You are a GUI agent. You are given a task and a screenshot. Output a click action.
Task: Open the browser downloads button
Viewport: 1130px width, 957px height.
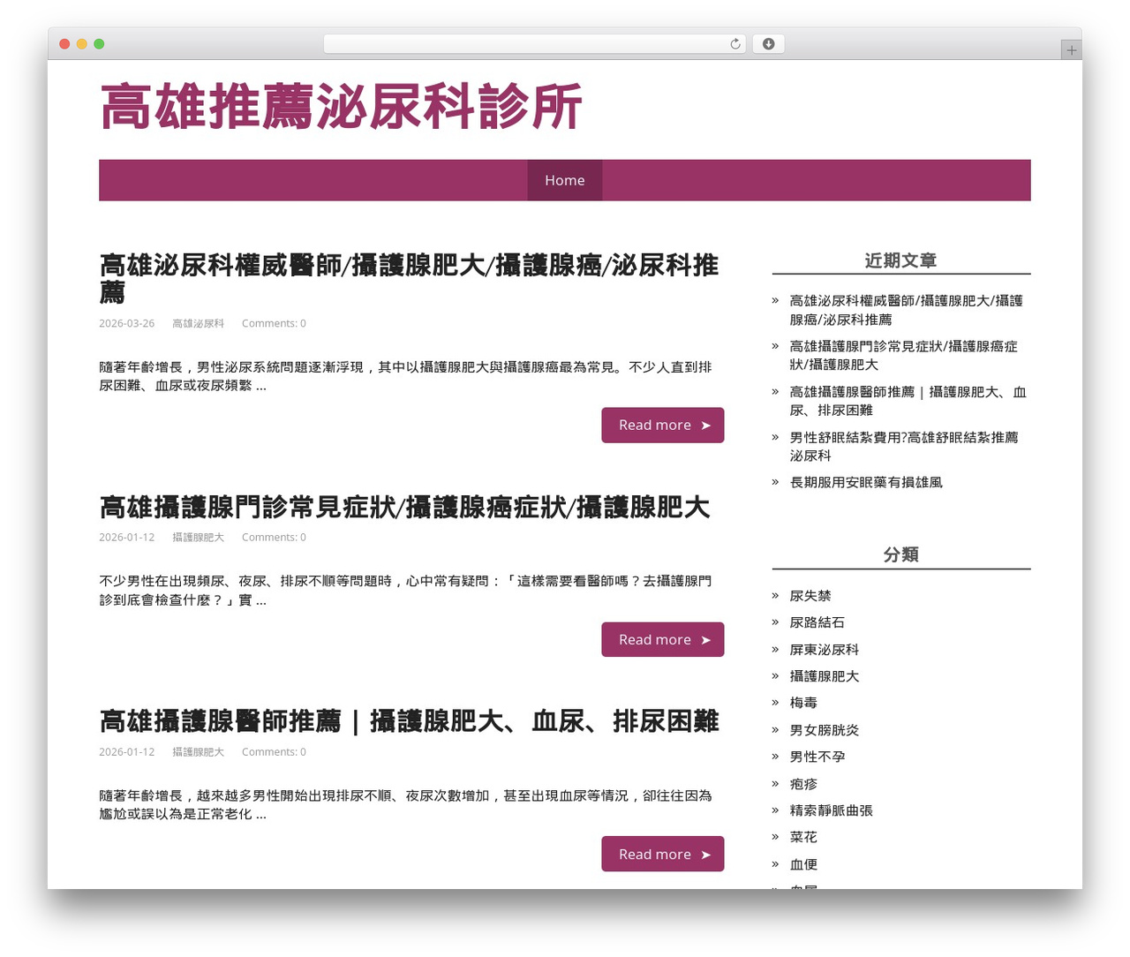768,44
